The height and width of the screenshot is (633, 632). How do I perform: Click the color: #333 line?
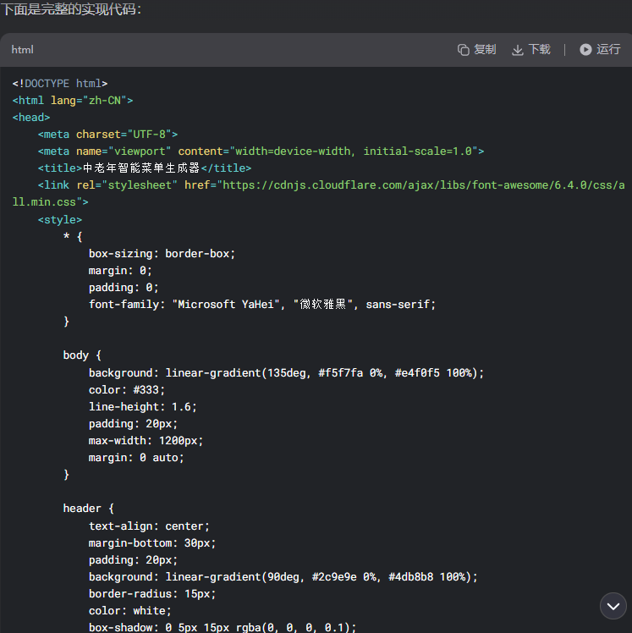127,389
